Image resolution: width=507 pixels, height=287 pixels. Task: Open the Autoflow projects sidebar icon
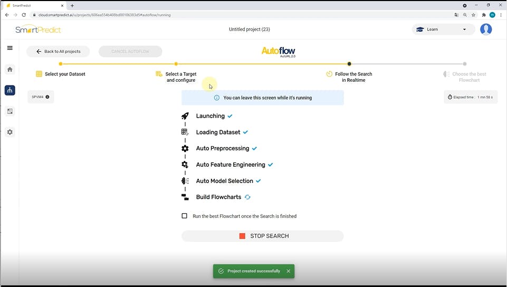10,90
